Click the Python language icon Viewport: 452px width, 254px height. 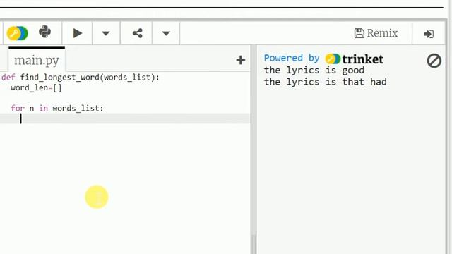point(44,32)
